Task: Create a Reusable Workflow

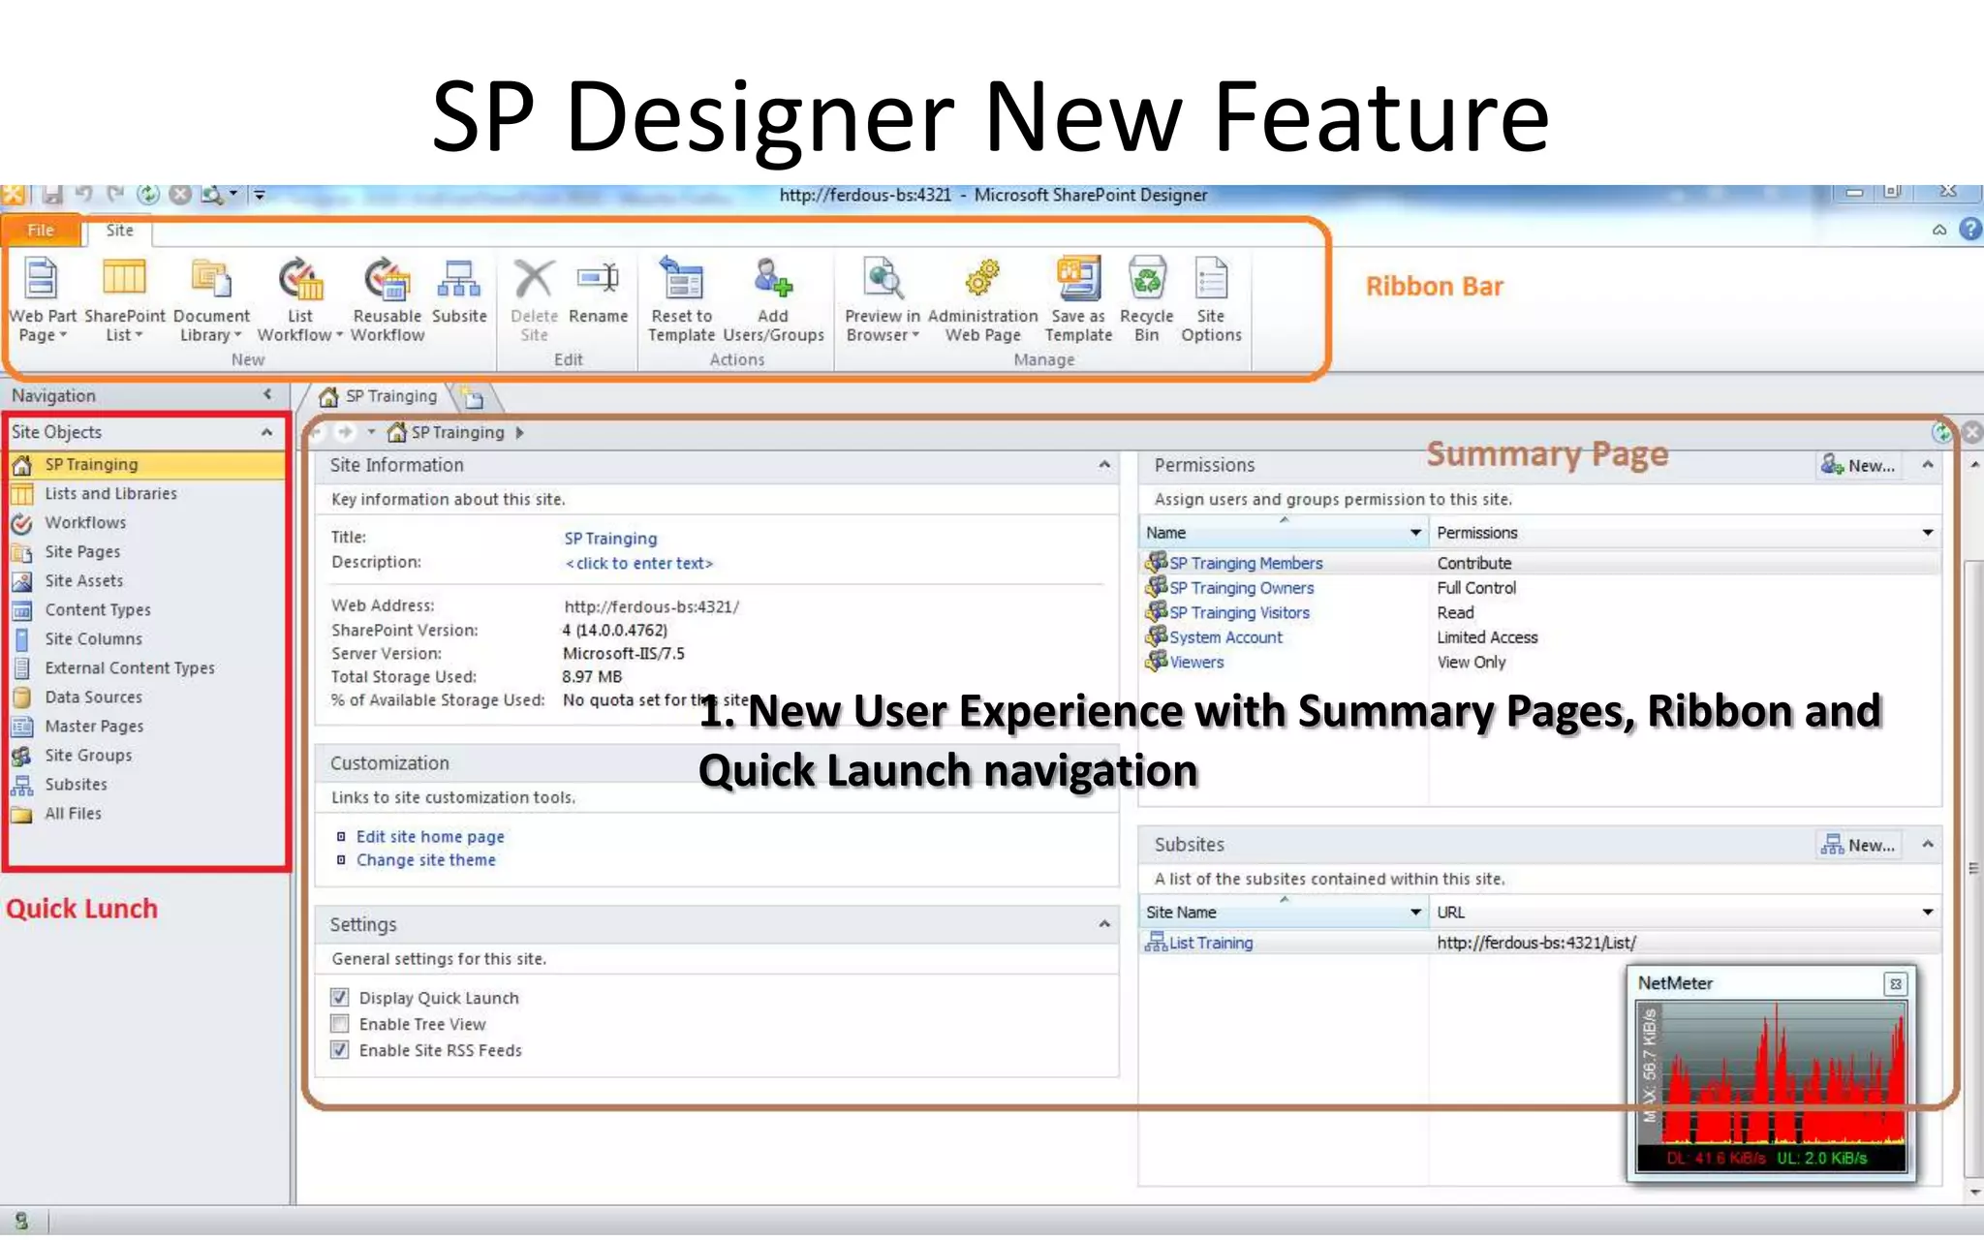Action: (387, 298)
